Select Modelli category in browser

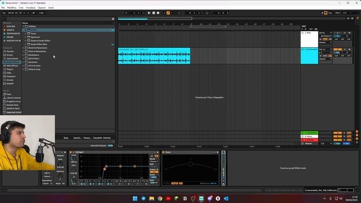[10, 83]
